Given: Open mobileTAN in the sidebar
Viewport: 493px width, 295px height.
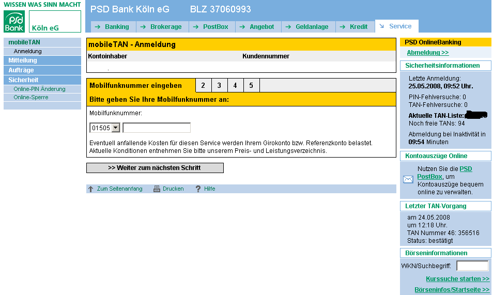Looking at the screenshot, I should tap(42, 42).
